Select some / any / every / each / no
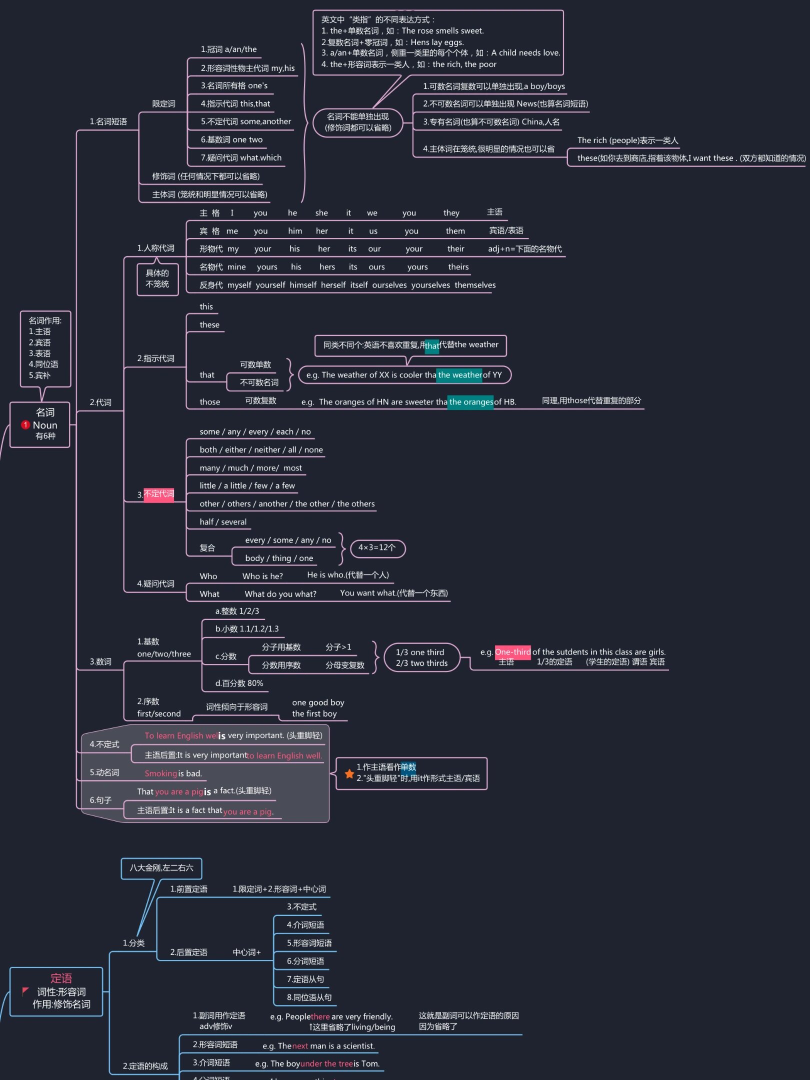The height and width of the screenshot is (1080, 810). (x=255, y=431)
